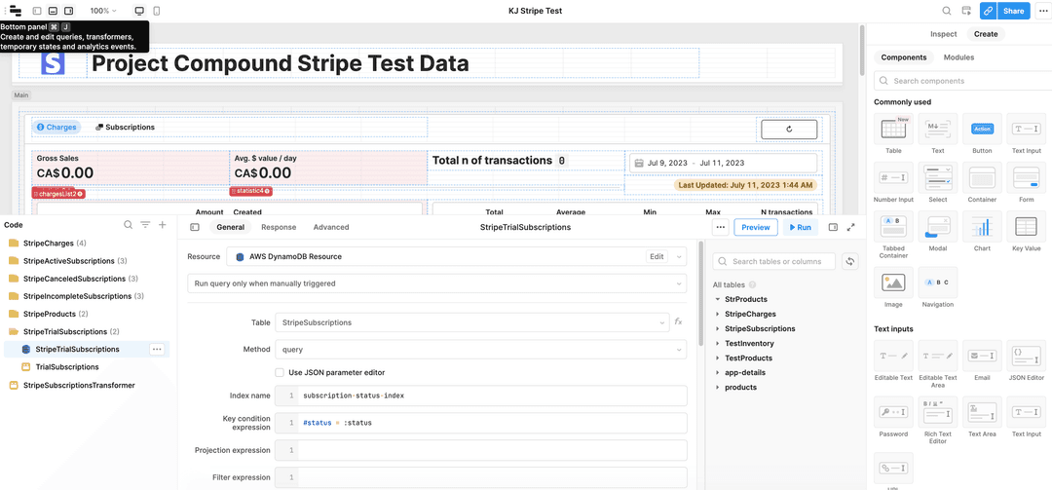This screenshot has height=490, width=1052.
Task: Select the Components tab
Action: (903, 57)
